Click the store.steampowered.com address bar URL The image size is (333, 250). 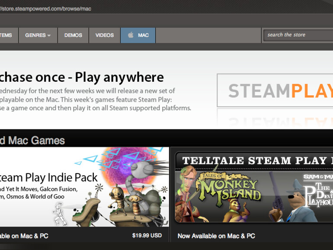point(45,9)
